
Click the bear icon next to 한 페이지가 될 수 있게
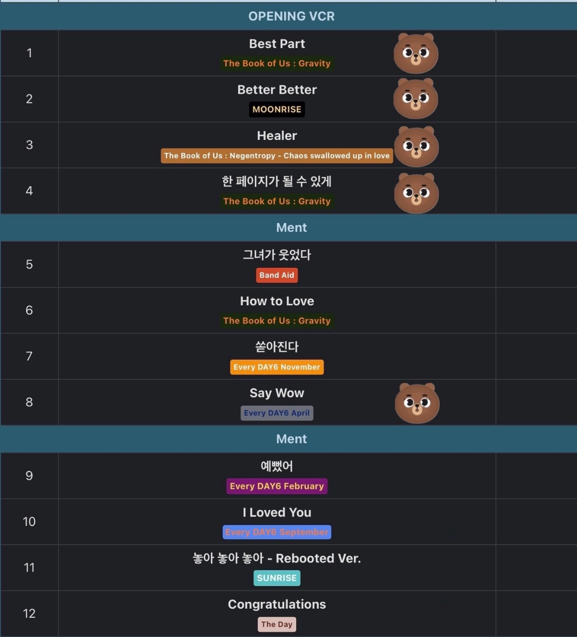[416, 193]
